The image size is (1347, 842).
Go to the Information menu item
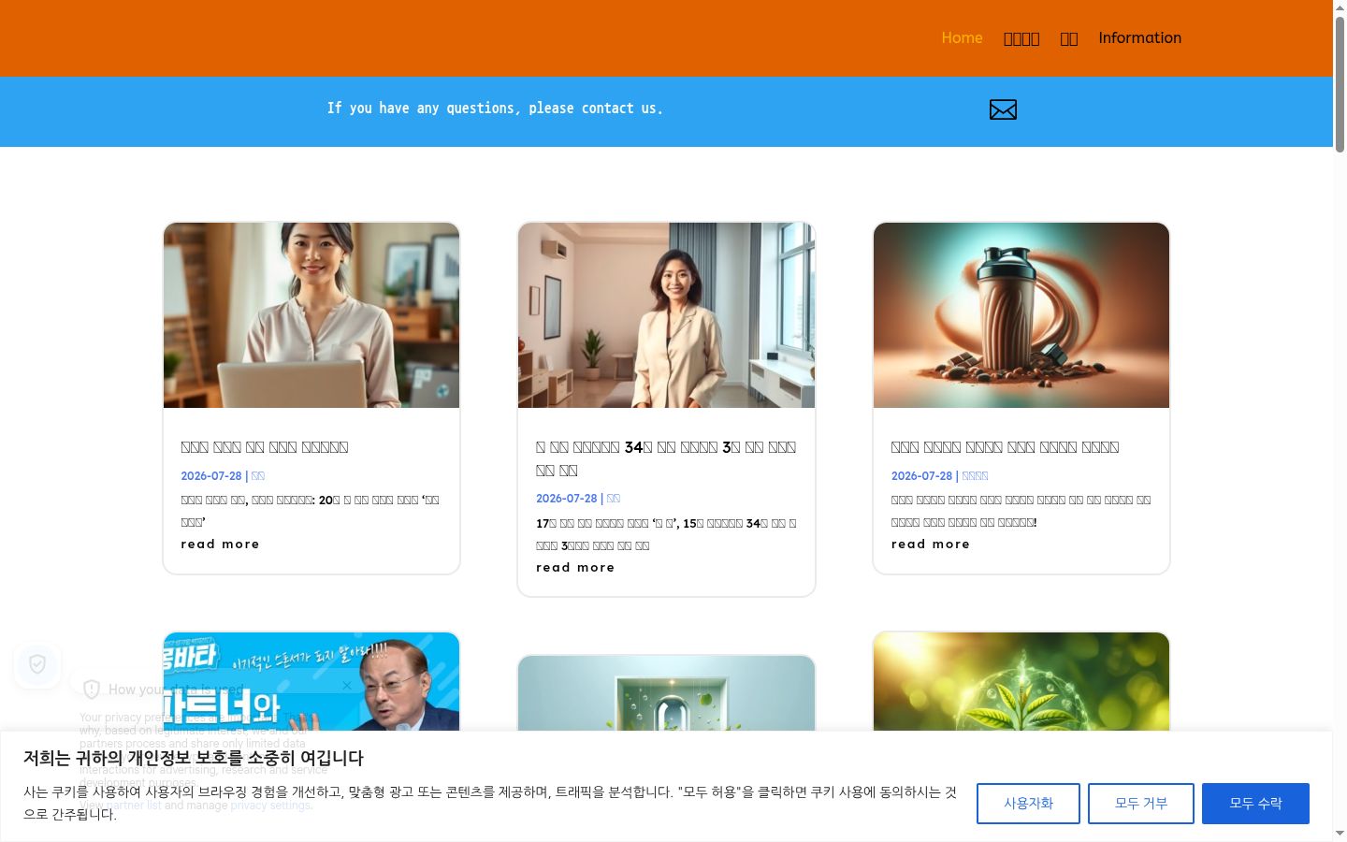(x=1139, y=38)
